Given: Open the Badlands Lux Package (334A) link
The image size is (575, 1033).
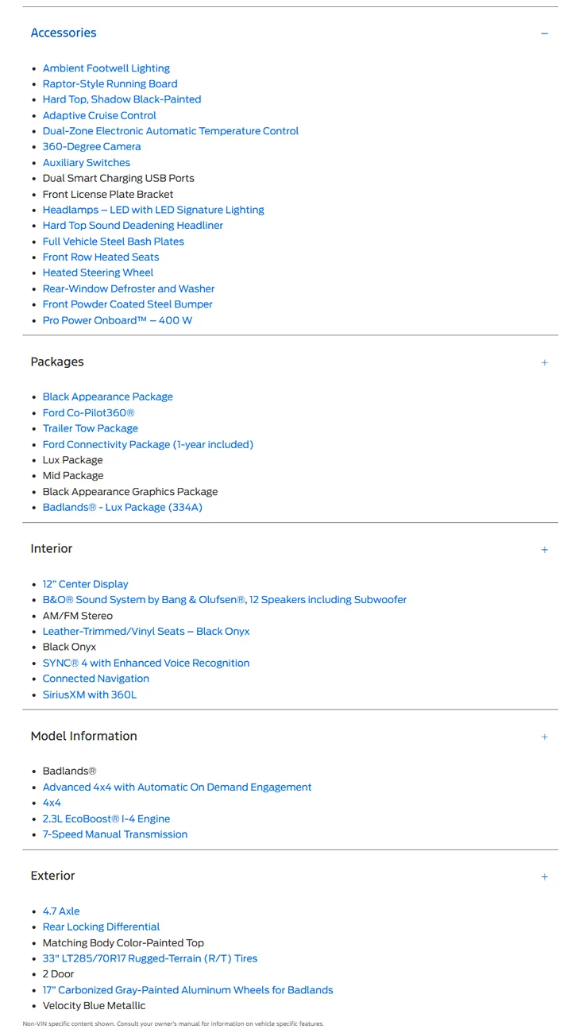Looking at the screenshot, I should 122,507.
